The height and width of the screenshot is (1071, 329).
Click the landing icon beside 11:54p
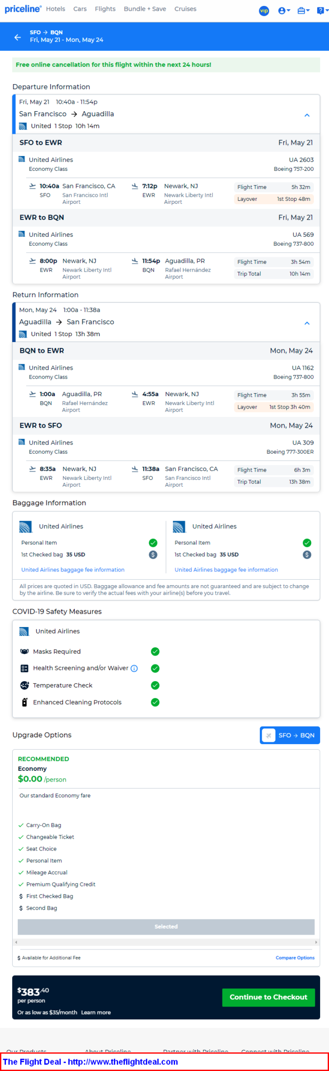coord(135,261)
